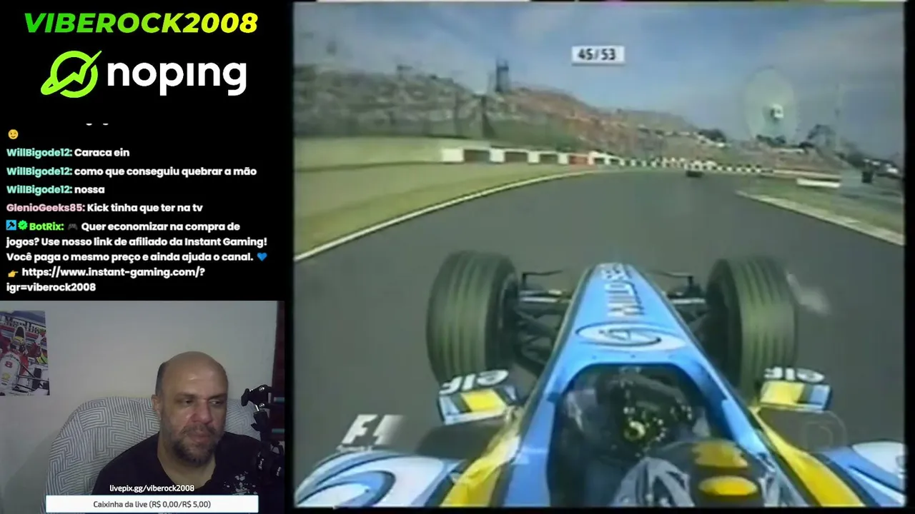Click the message "como que conseguiu quebrar a mão"
Image resolution: width=915 pixels, height=514 pixels.
pyautogui.click(x=165, y=171)
